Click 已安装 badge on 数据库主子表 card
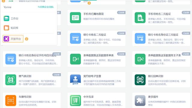Image resolution: width=192 pixels, height=108 pixels. point(186,54)
